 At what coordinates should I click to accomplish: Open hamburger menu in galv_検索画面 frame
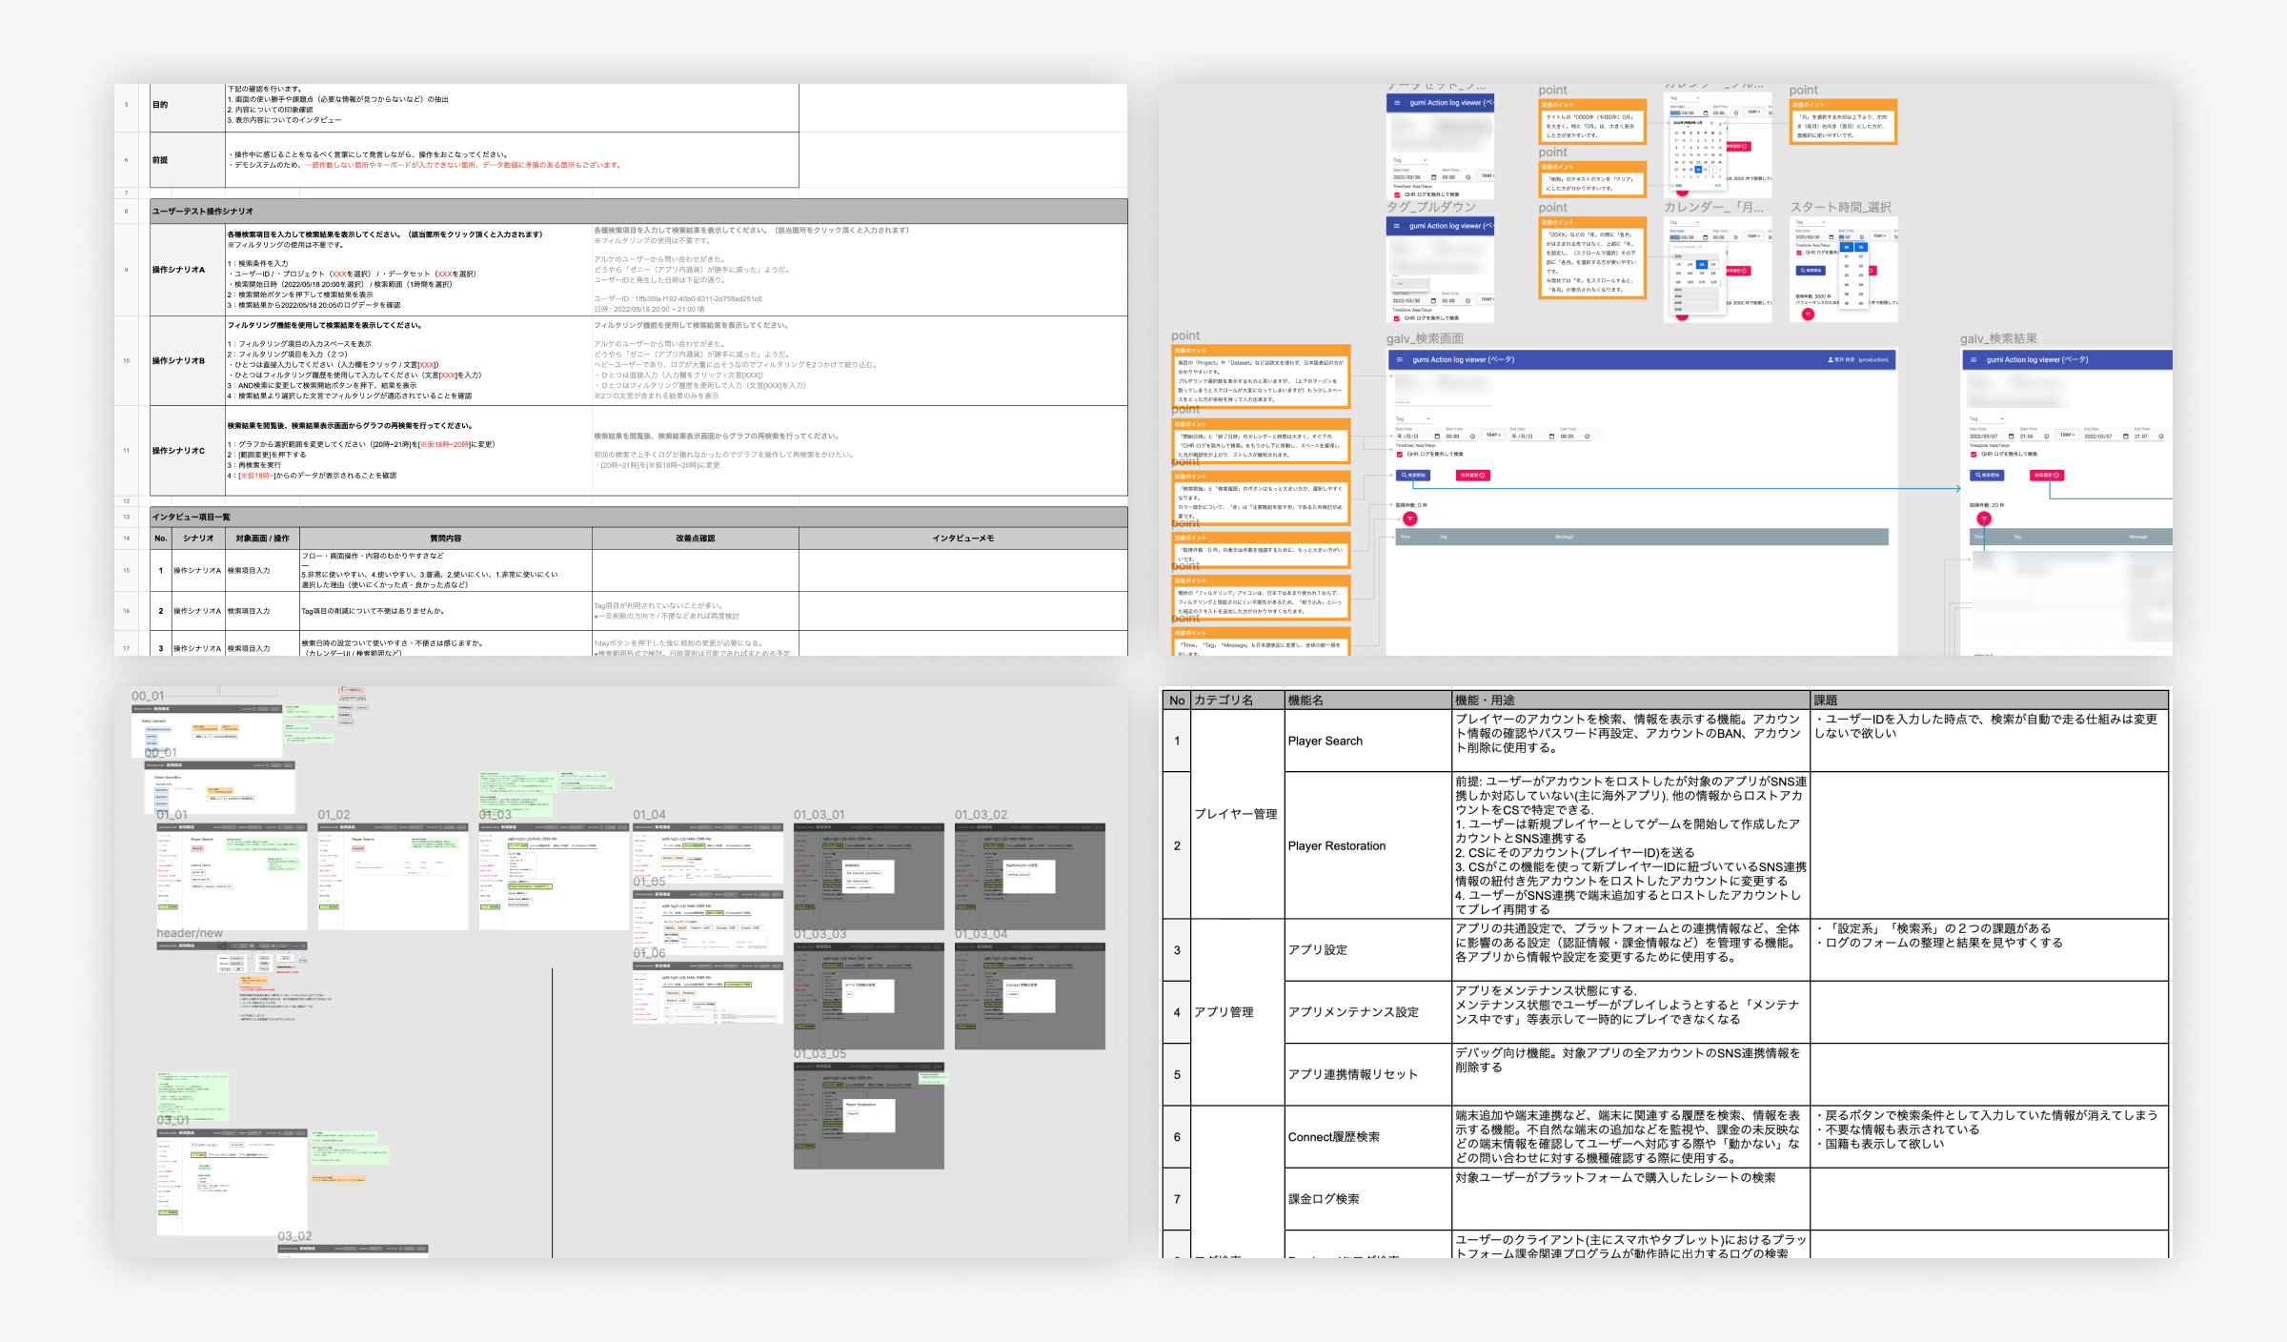tap(1400, 359)
